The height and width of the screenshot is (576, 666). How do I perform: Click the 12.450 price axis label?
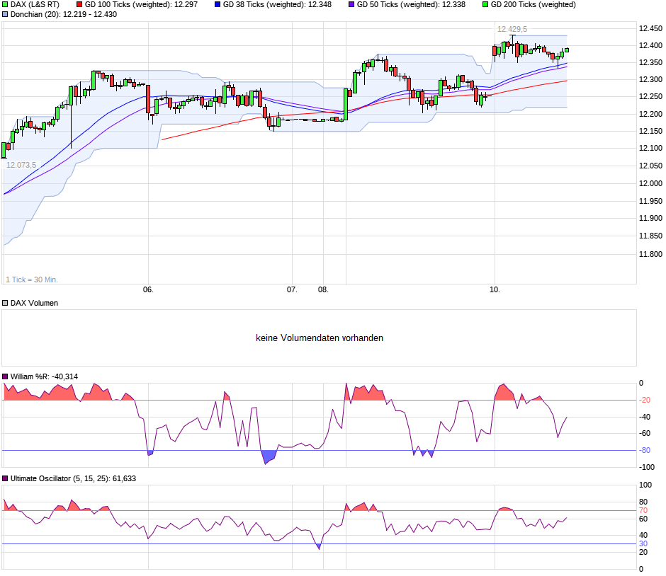pyautogui.click(x=650, y=28)
